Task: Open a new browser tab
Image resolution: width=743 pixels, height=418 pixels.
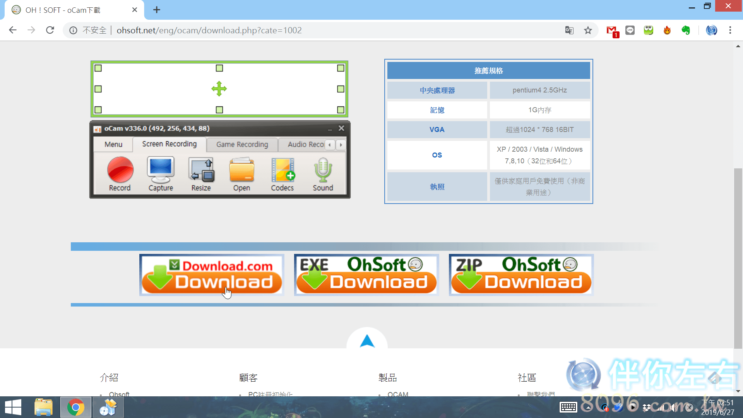Action: coord(157,10)
